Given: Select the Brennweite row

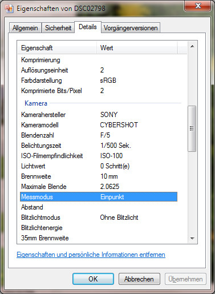Looking at the screenshot, I should click(x=99, y=176).
